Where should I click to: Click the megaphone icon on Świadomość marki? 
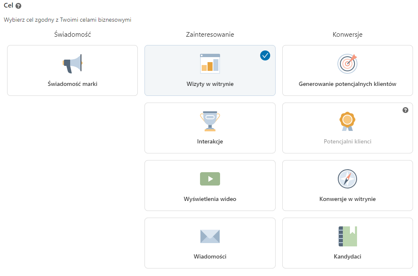(x=72, y=62)
